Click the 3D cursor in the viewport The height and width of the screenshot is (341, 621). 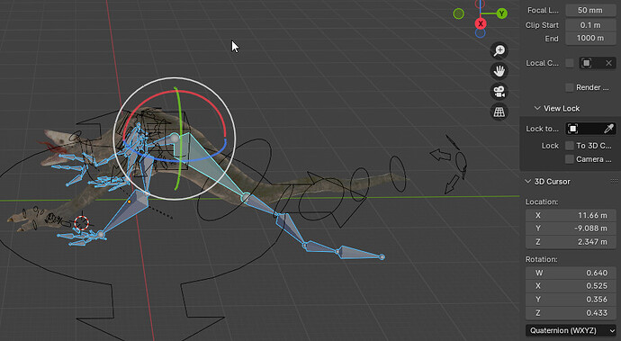(x=82, y=223)
